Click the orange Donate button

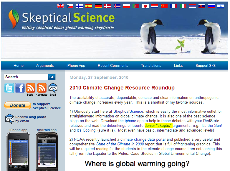[17, 105]
